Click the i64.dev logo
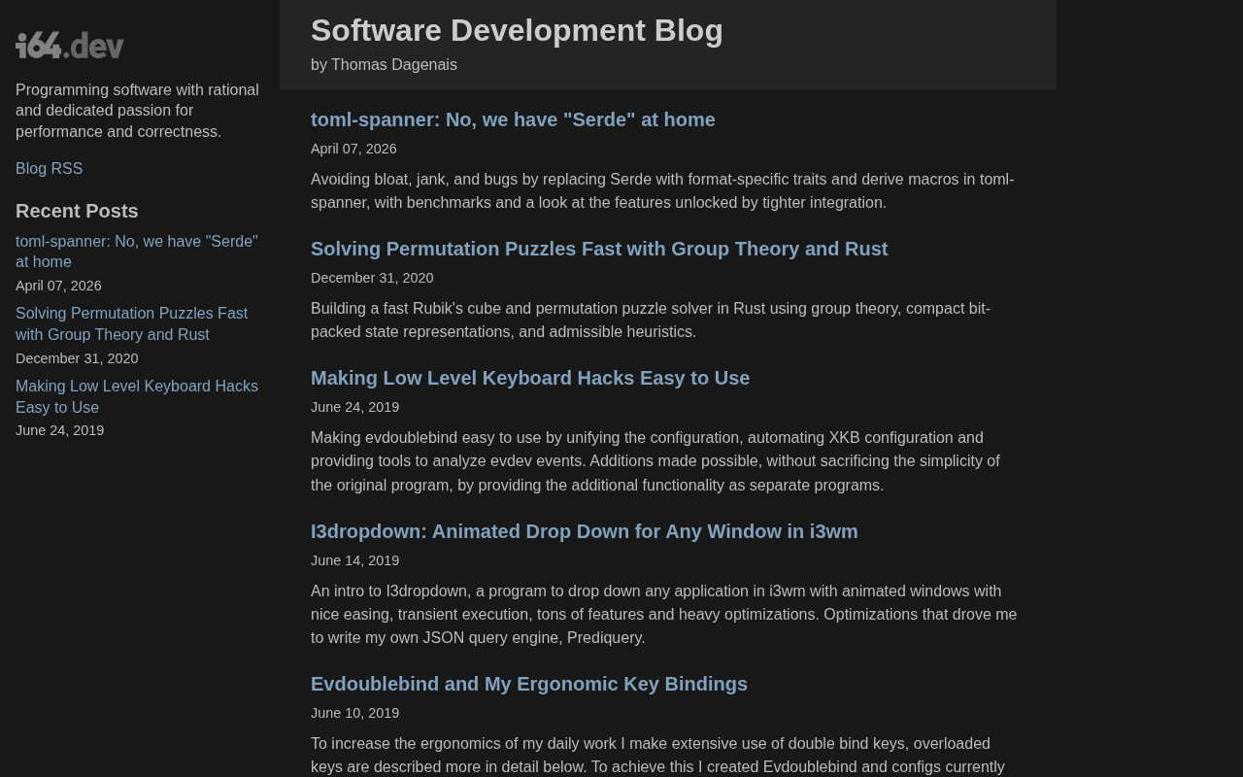 [70, 45]
